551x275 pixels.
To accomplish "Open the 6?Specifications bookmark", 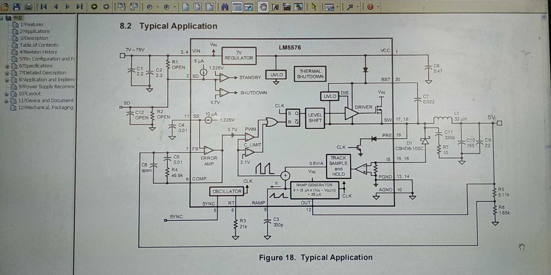I will pos(36,66).
